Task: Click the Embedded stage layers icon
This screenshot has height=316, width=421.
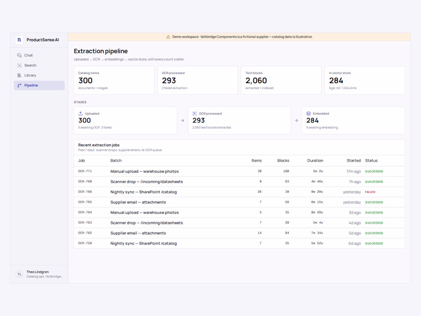Action: point(308,113)
